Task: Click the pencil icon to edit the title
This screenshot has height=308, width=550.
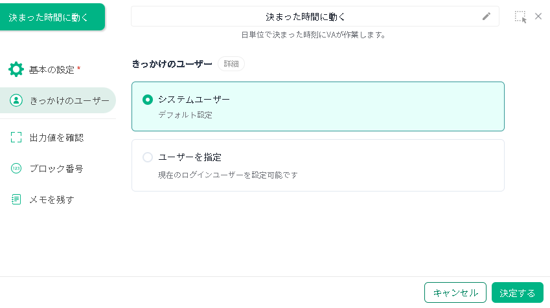Action: click(x=487, y=17)
